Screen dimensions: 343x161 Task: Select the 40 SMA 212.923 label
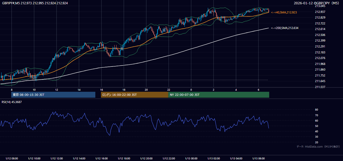pos(284,12)
